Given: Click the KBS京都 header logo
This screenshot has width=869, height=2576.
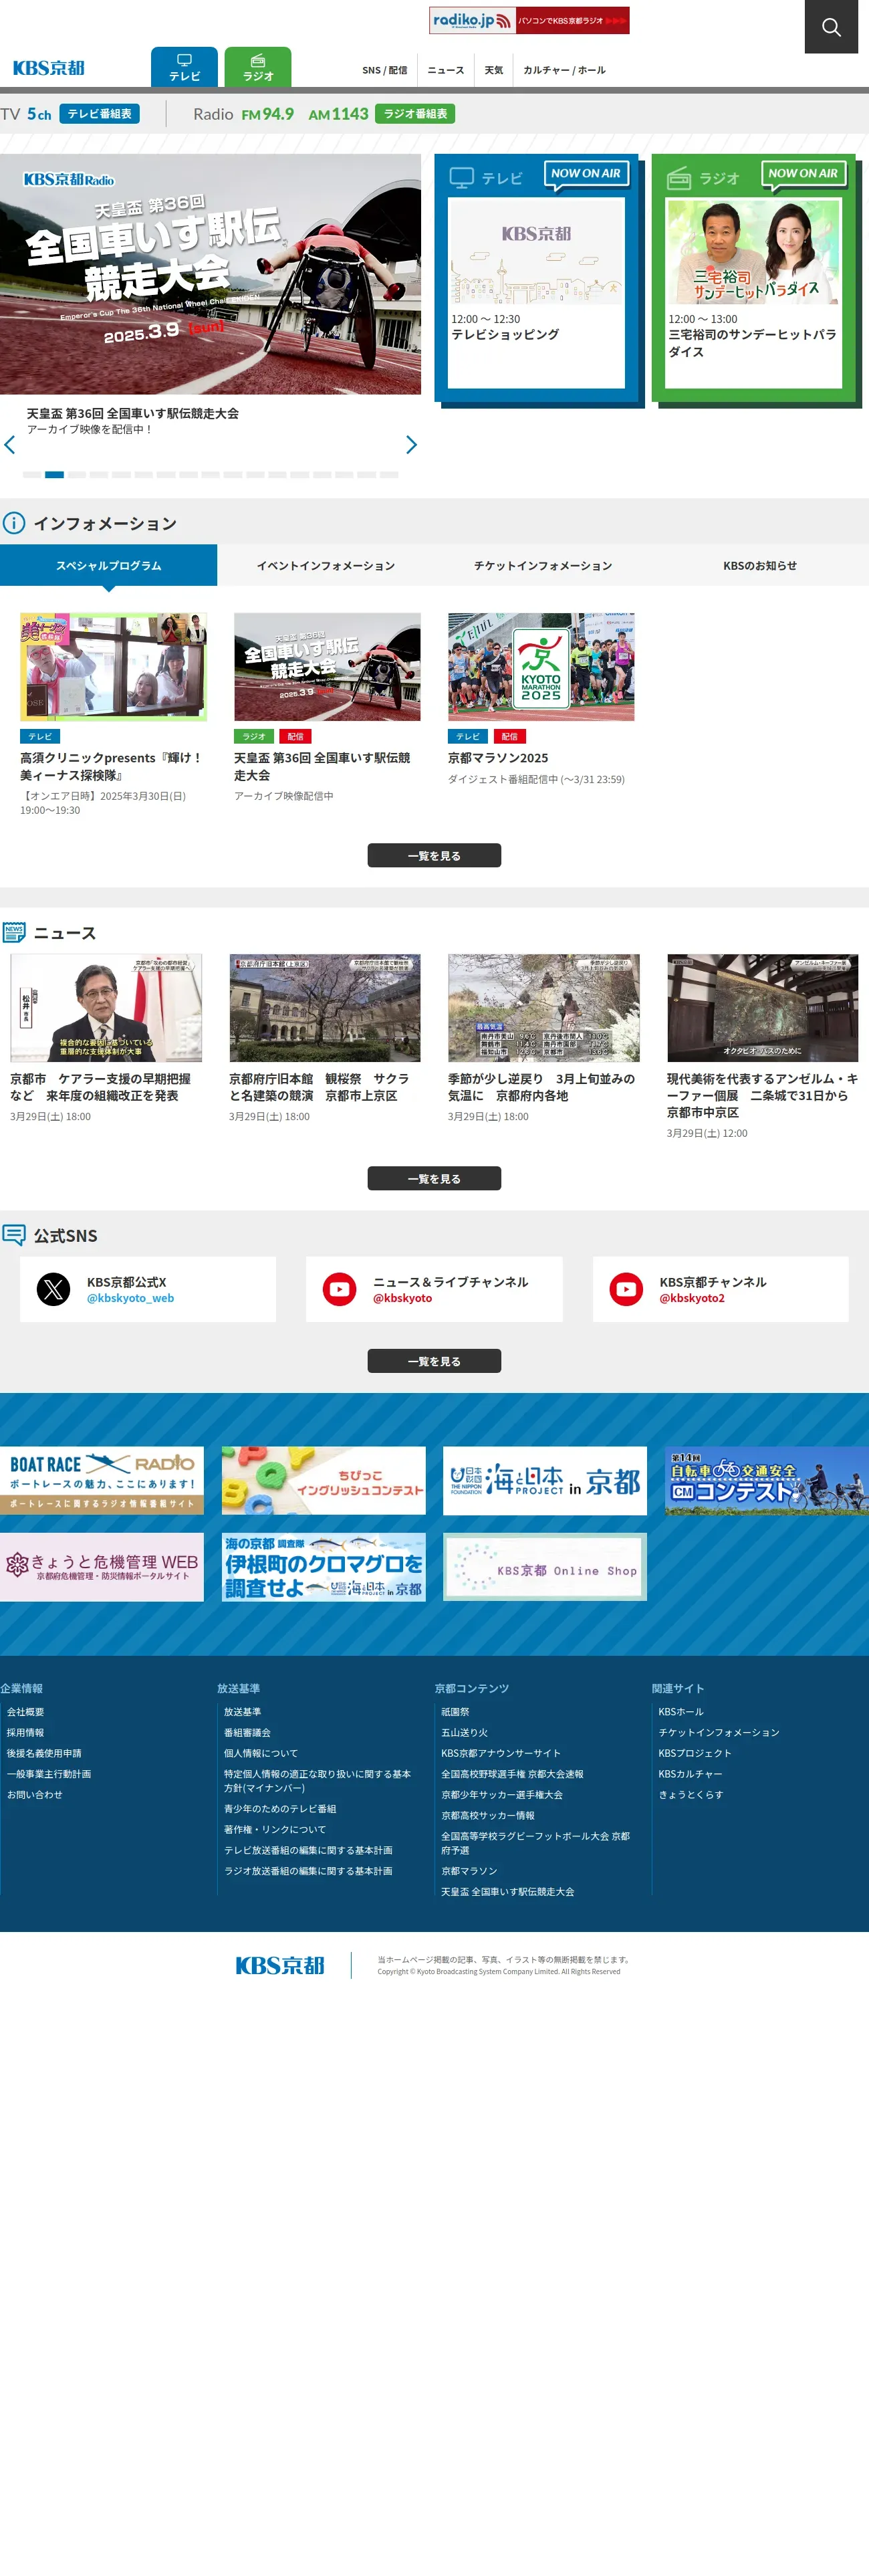Looking at the screenshot, I should point(48,68).
